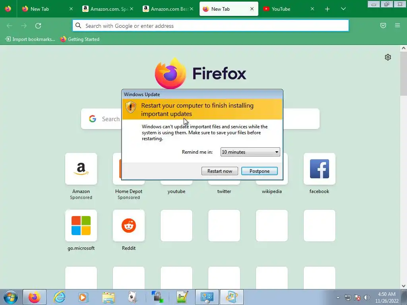Open the Remind me in dropdown
This screenshot has height=305, width=407.
pyautogui.click(x=250, y=152)
